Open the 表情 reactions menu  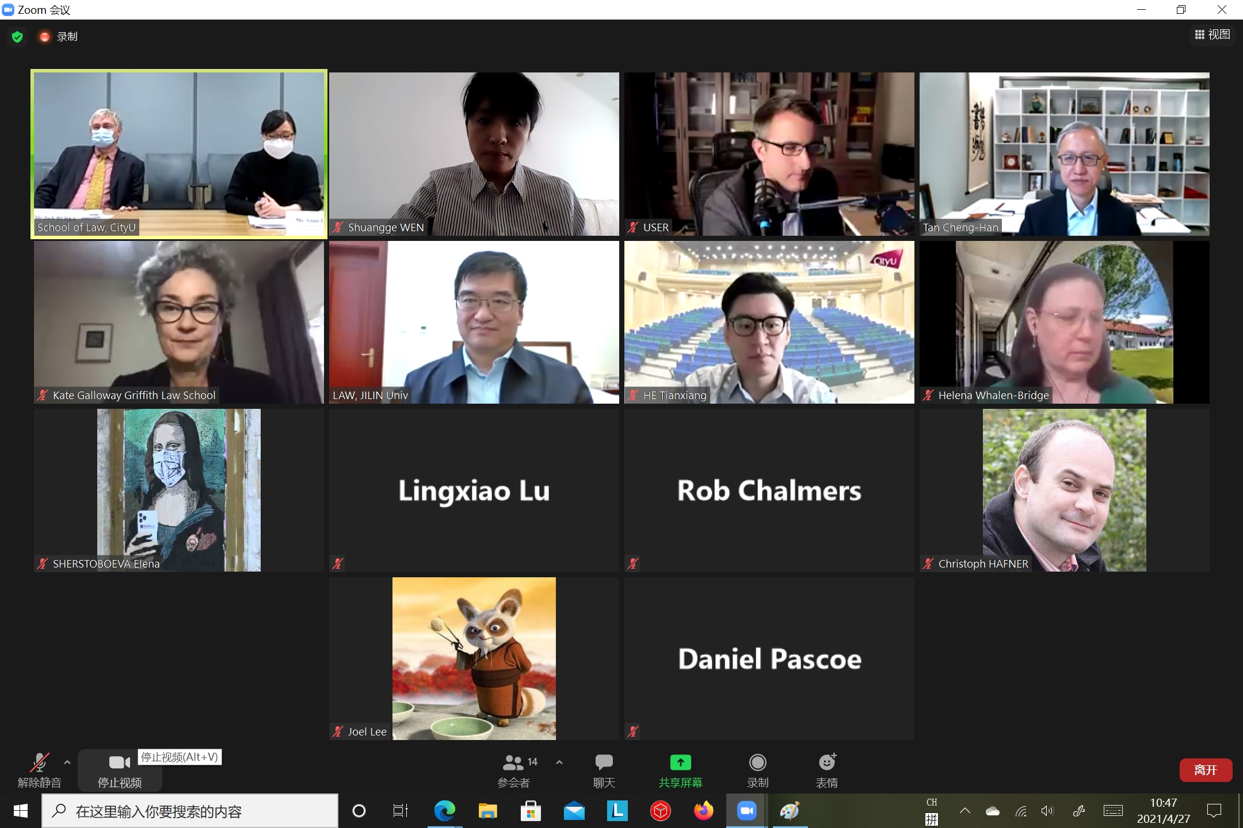827,770
